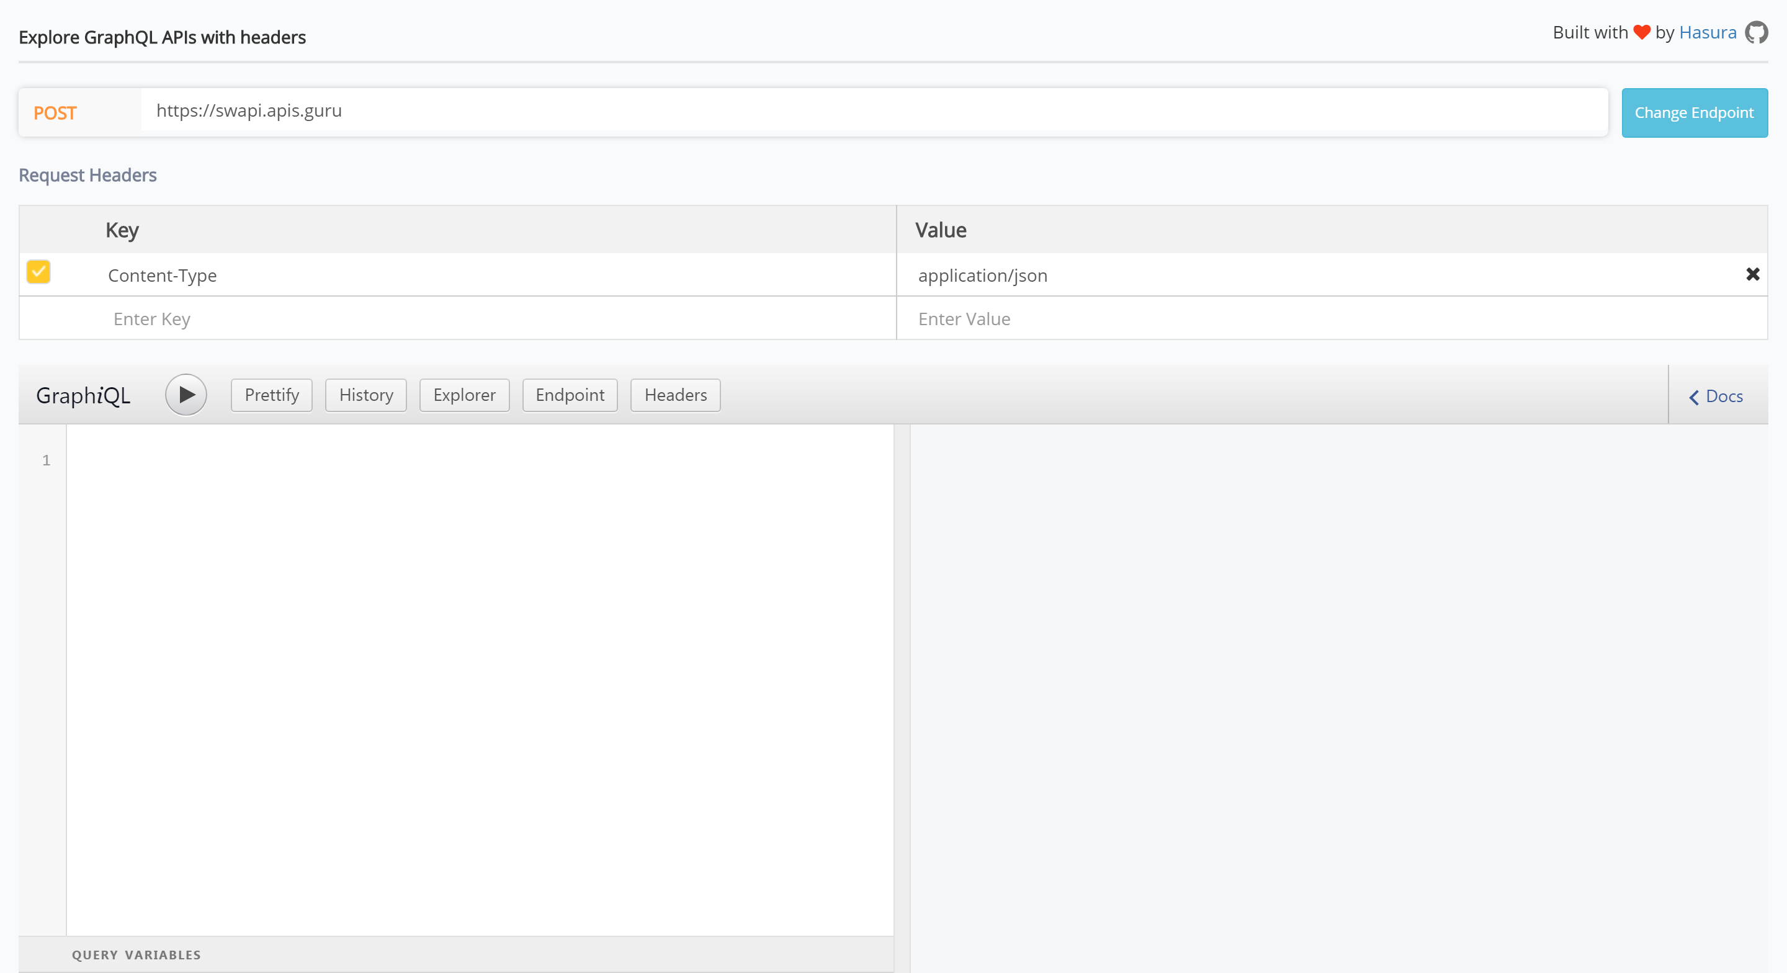The height and width of the screenshot is (973, 1787).
Task: Uncheck the Content-Type header checkbox
Action: pyautogui.click(x=38, y=271)
